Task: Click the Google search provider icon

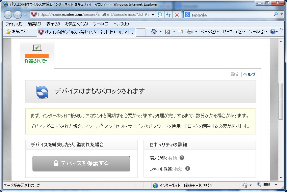Action: click(187, 14)
